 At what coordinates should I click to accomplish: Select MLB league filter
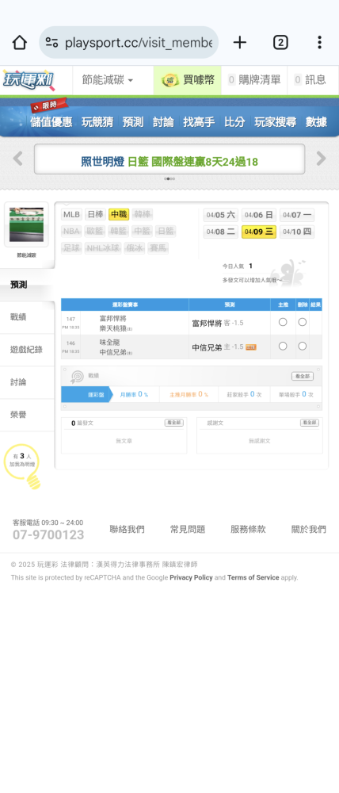tap(72, 214)
